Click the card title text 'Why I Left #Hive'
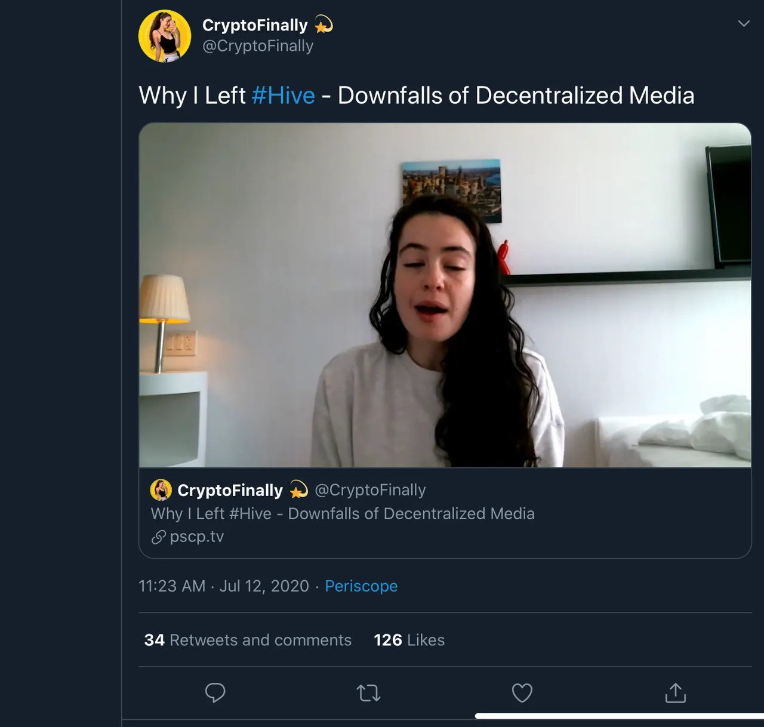 tap(211, 513)
